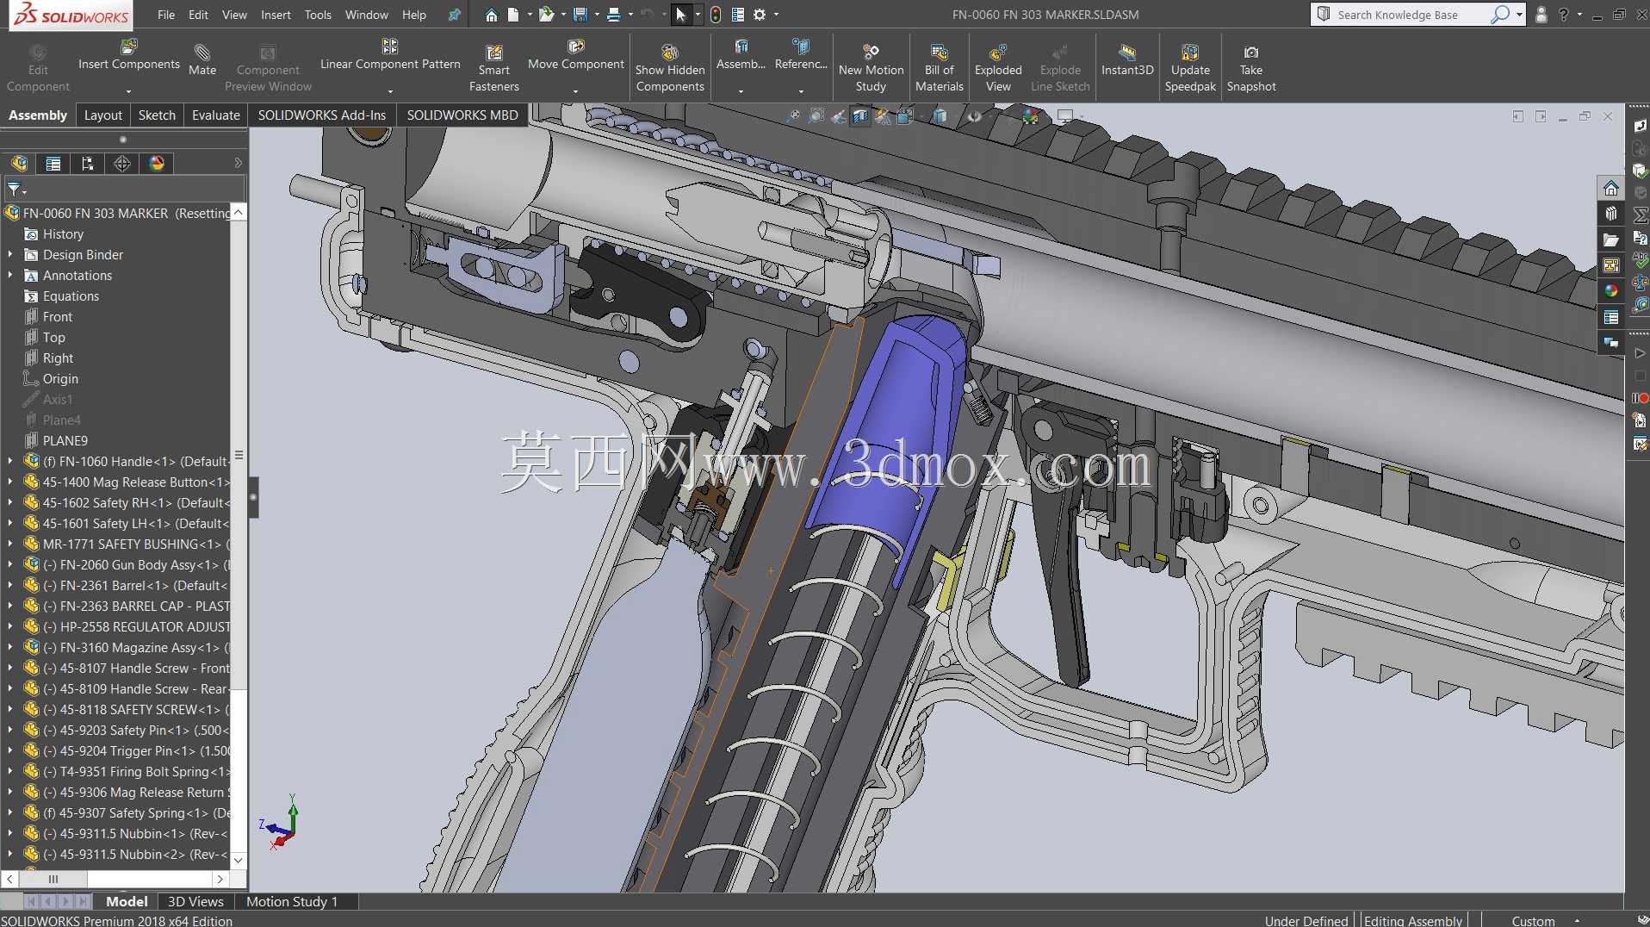This screenshot has width=1650, height=927.
Task: Click the Linear Component Pattern button
Action: pyautogui.click(x=390, y=57)
